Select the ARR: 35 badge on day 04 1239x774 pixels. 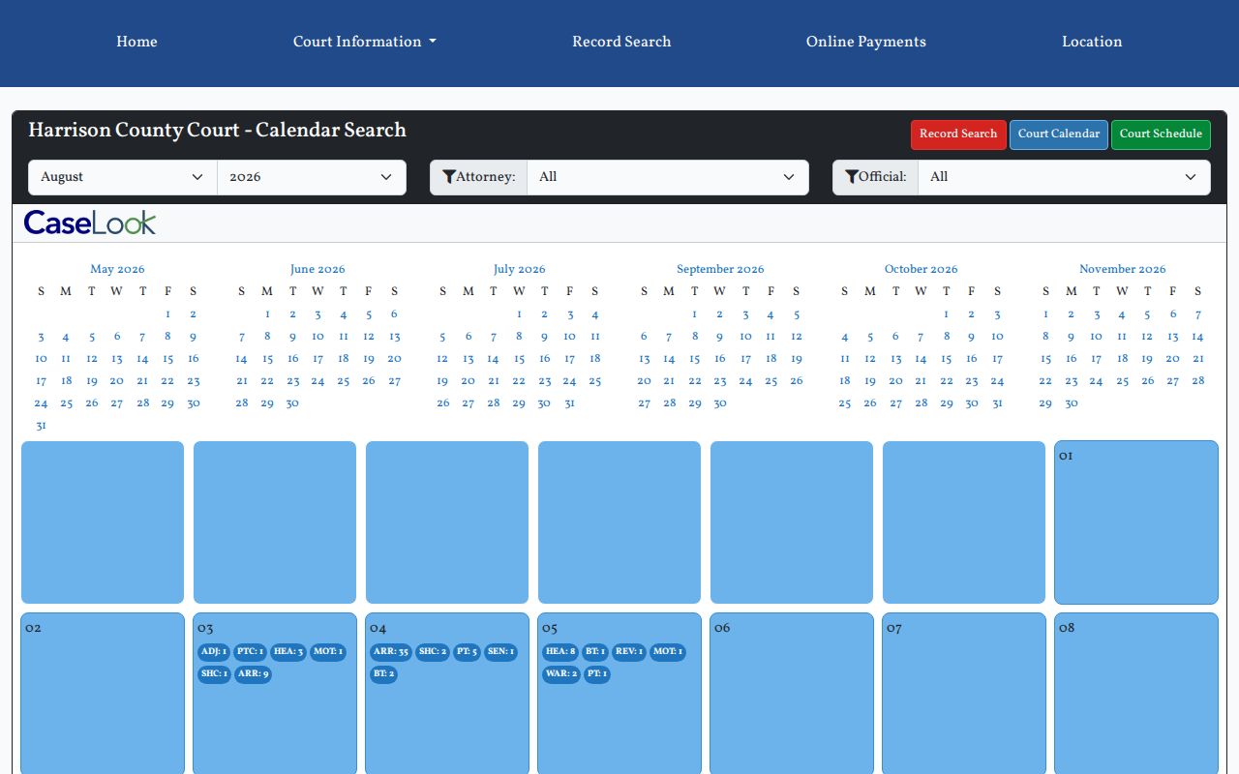tap(391, 652)
